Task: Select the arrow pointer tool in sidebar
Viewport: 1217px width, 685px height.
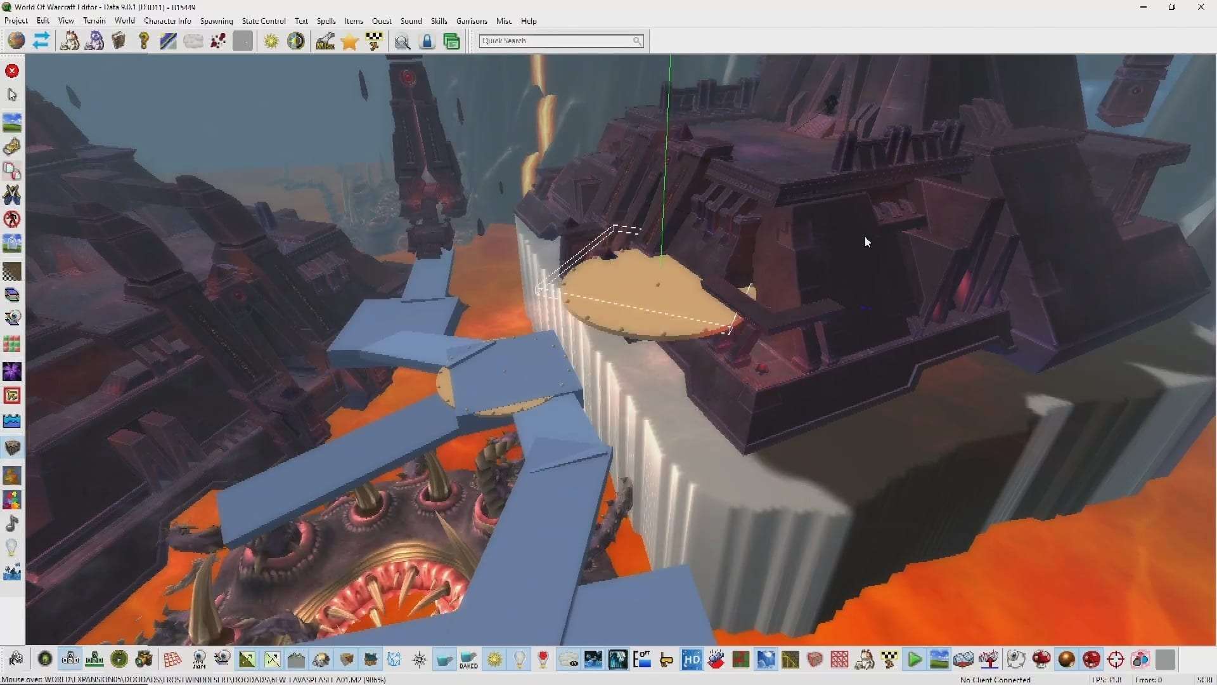Action: click(12, 95)
